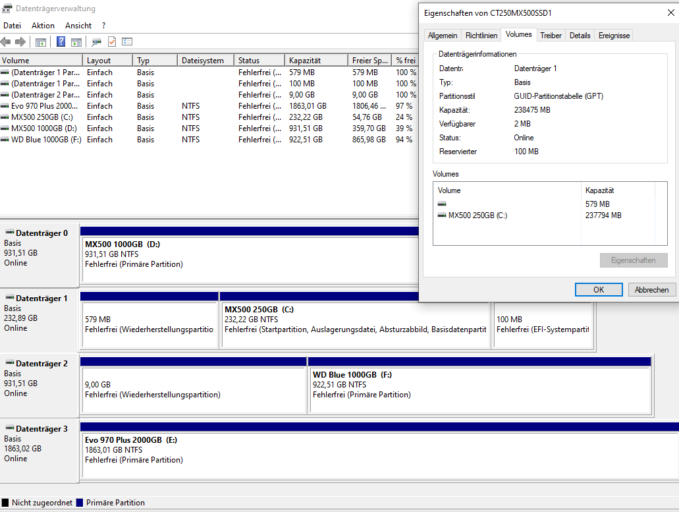Sort by the Status column header

(259, 60)
